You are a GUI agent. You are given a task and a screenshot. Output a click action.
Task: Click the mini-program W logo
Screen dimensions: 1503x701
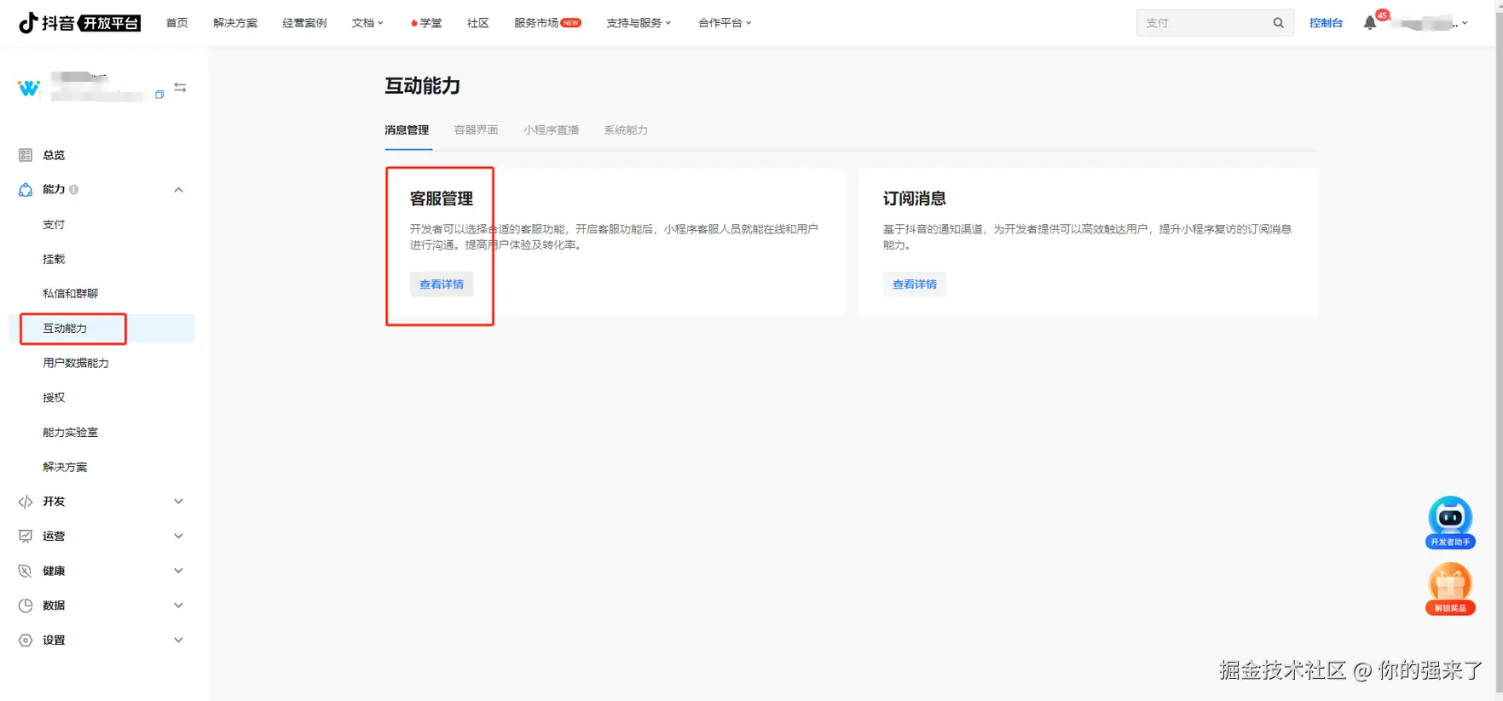click(29, 88)
